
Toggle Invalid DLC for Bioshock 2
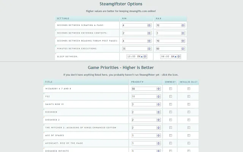189,120
